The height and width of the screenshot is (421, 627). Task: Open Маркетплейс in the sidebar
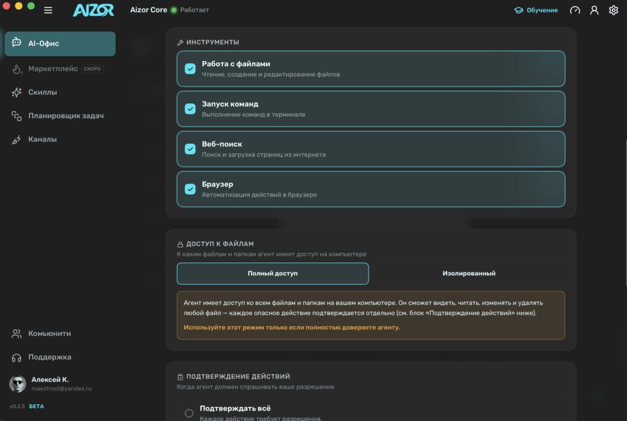tap(60, 69)
